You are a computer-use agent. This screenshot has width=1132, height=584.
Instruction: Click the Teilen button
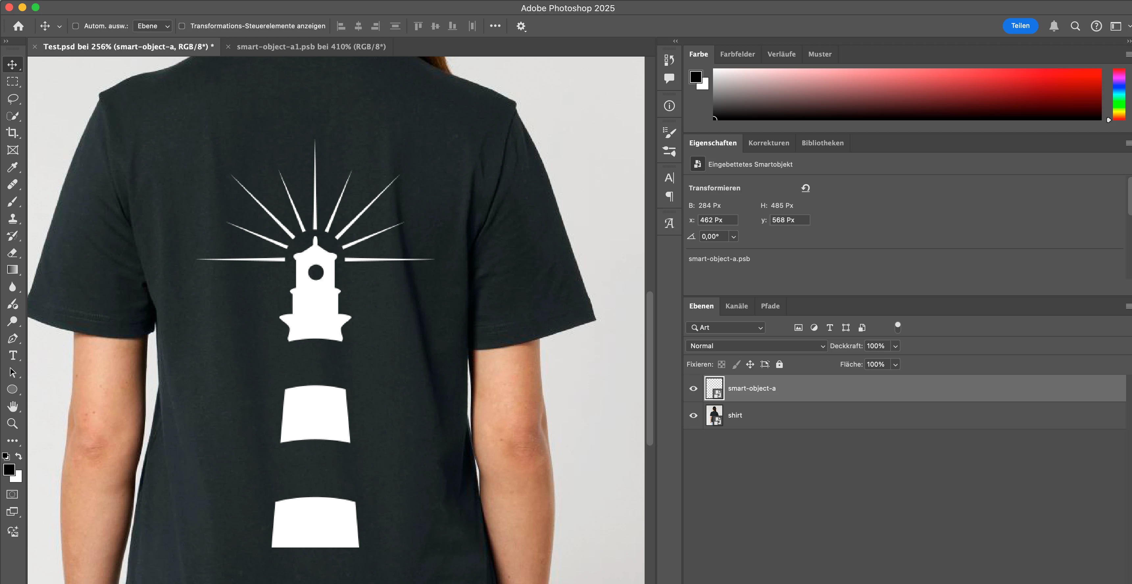coord(1020,26)
